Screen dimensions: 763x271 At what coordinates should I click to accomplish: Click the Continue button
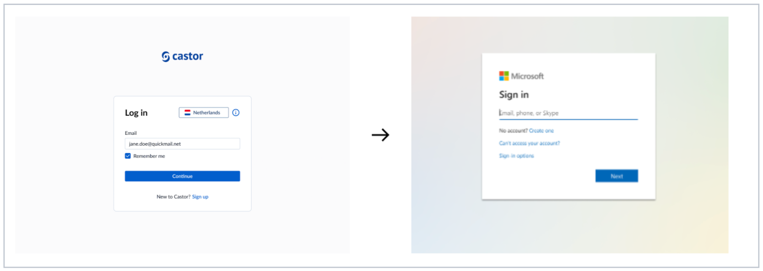[182, 176]
